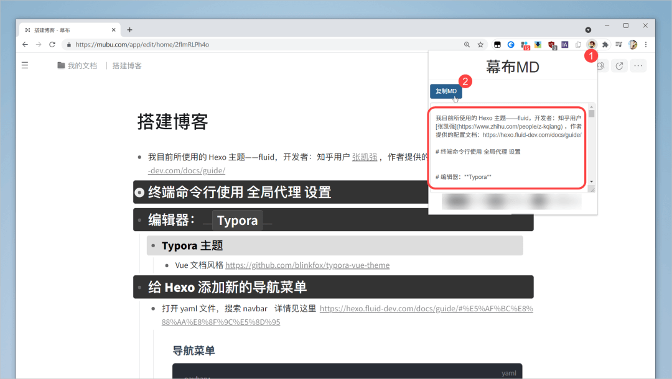Screen dimensions: 672x379
Task: Open site info lock icon
Action: tap(68, 45)
